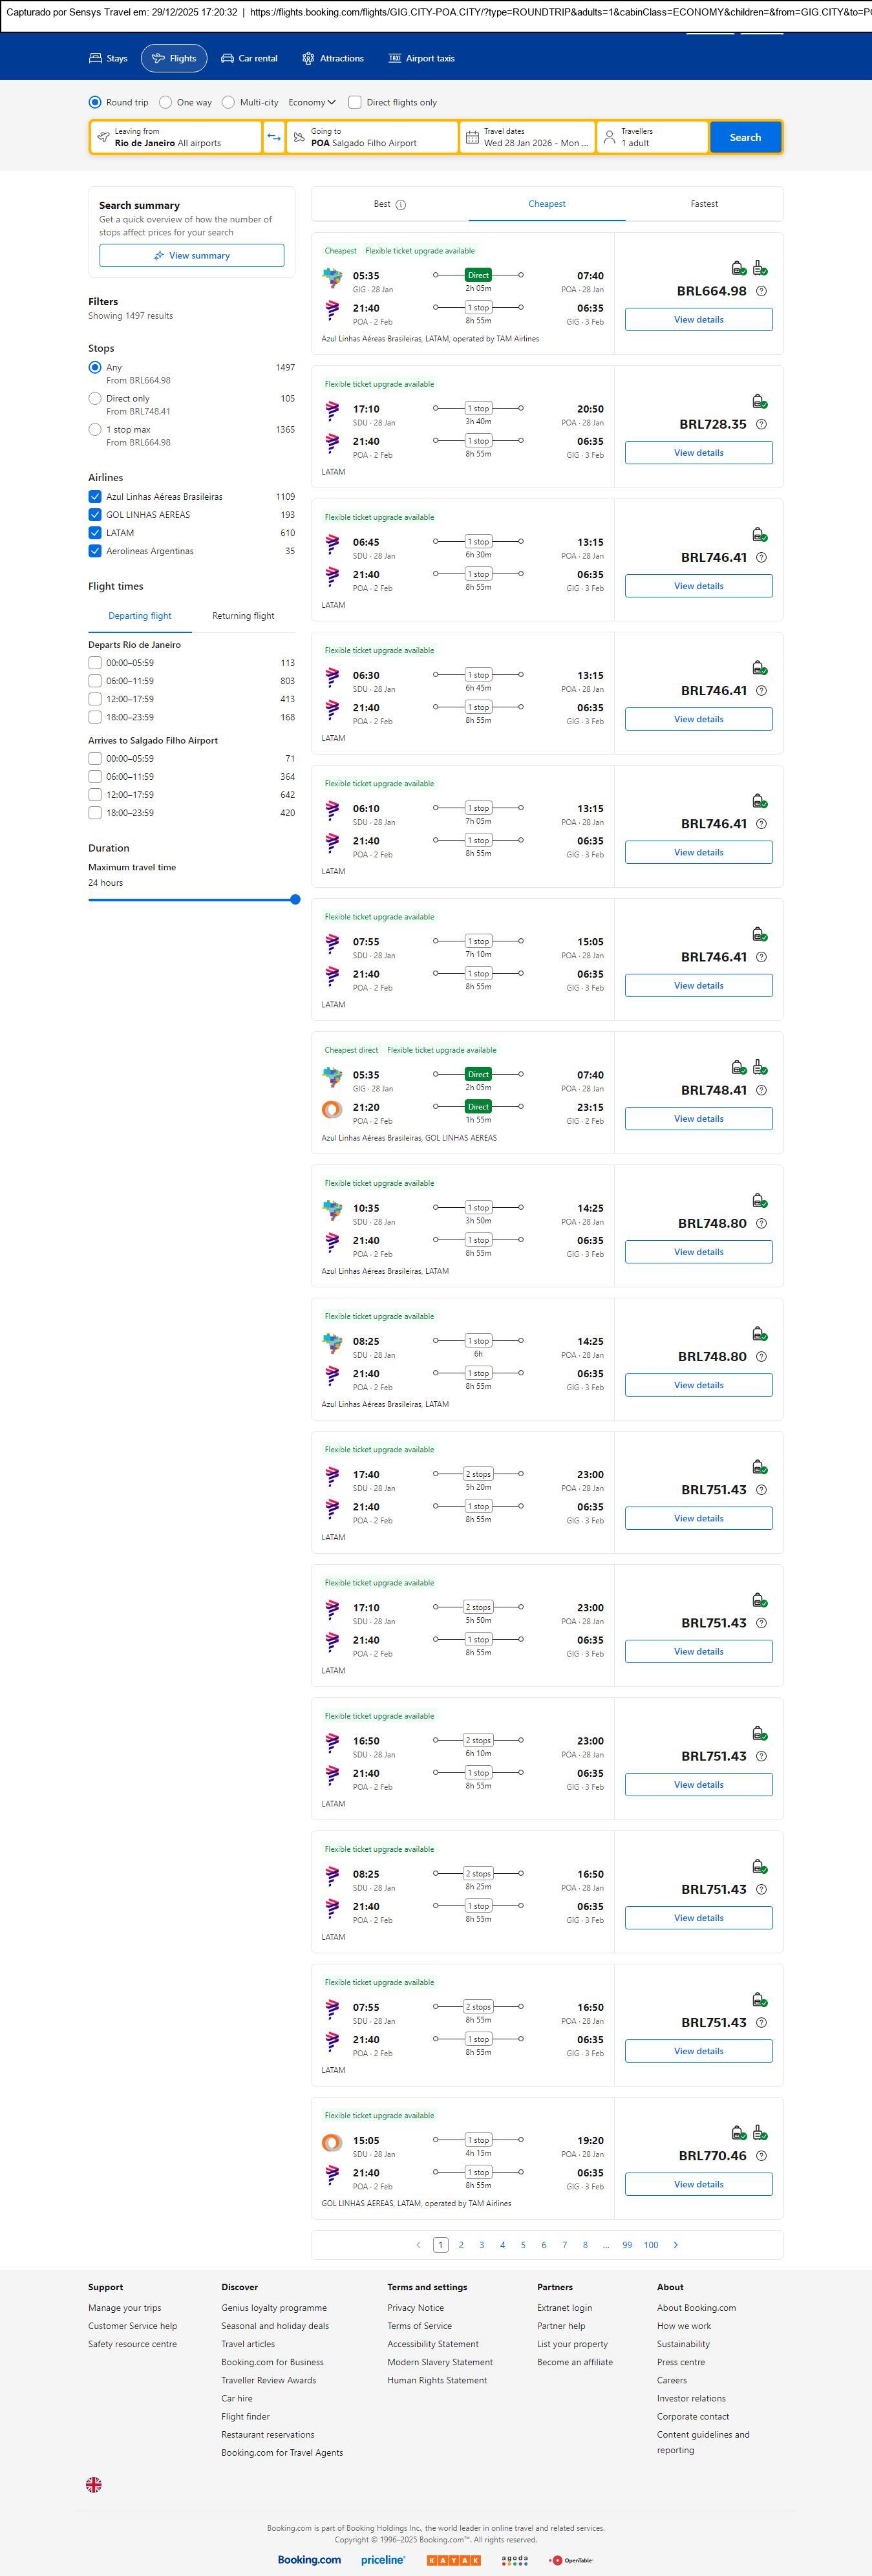Enable Direct flights only checkbox
Screen dimensions: 872x2576
point(355,102)
